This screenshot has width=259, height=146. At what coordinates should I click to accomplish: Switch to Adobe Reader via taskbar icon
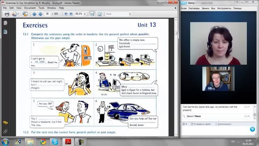pos(68,142)
